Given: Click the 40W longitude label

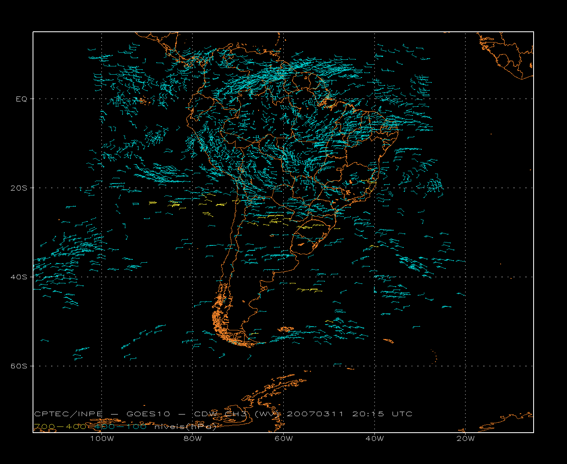Looking at the screenshot, I should 374,438.
